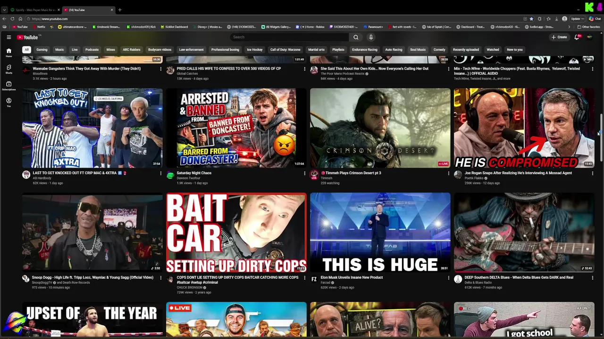
Task: Start voice search with the microphone icon
Action: 371,37
